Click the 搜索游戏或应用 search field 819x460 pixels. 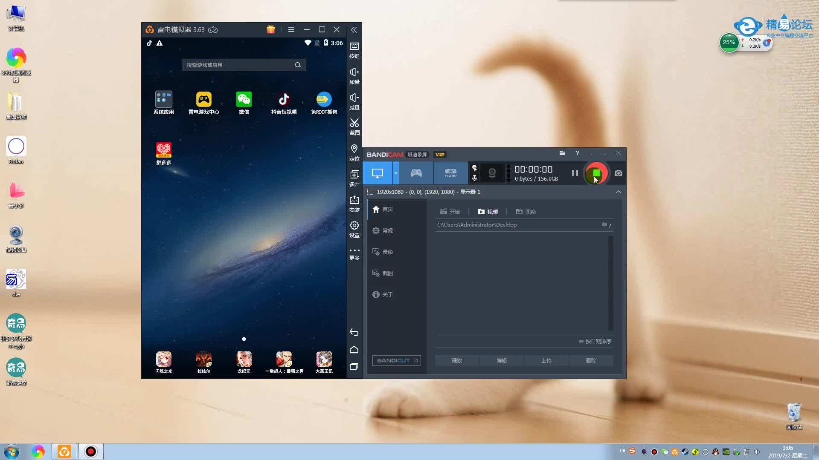[244, 65]
